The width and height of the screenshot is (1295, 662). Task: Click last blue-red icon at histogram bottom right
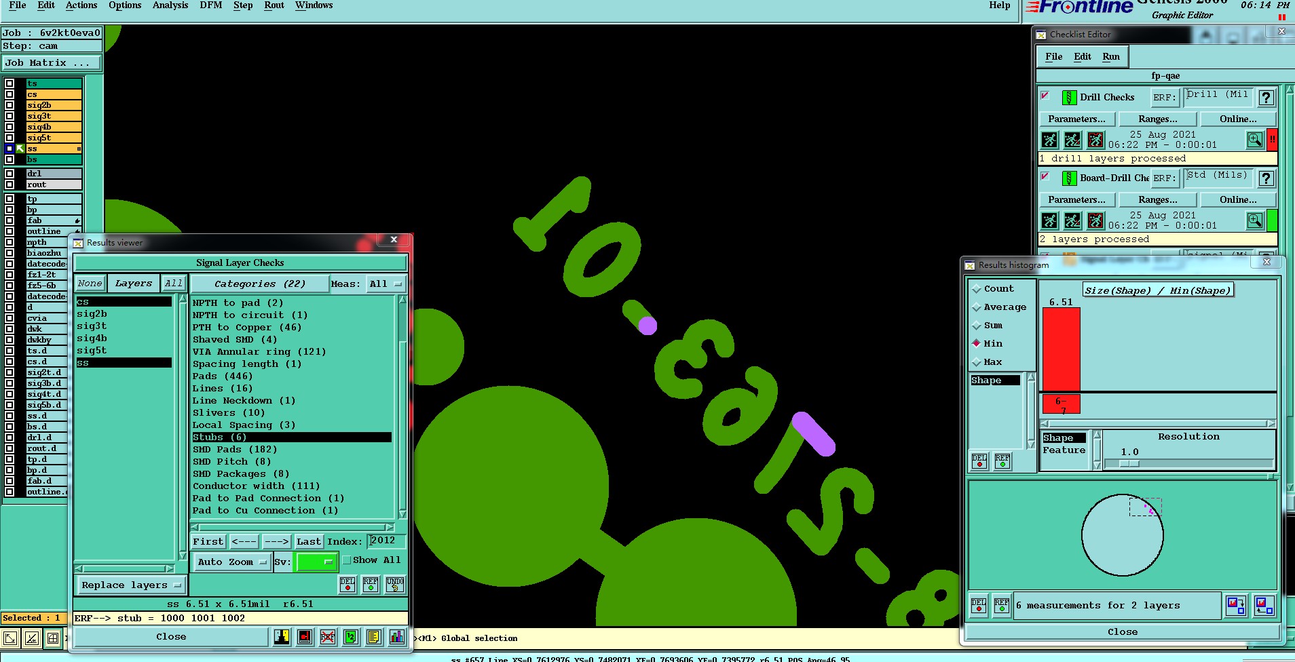click(1264, 605)
